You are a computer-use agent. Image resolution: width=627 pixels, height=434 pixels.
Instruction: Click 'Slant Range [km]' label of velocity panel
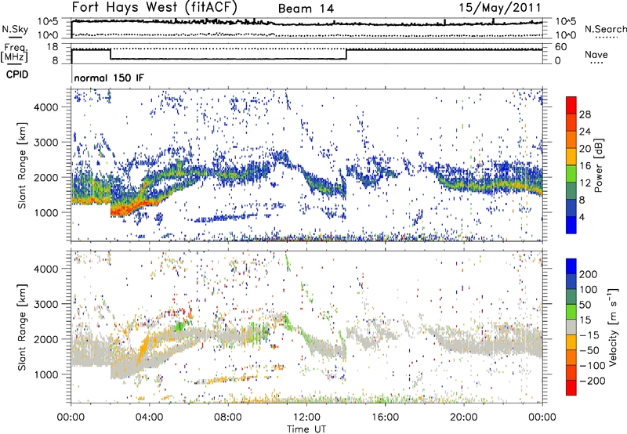click(22, 327)
